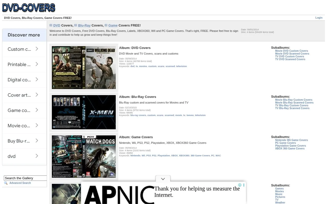Click the Album: Game Covers title

pyautogui.click(x=136, y=137)
